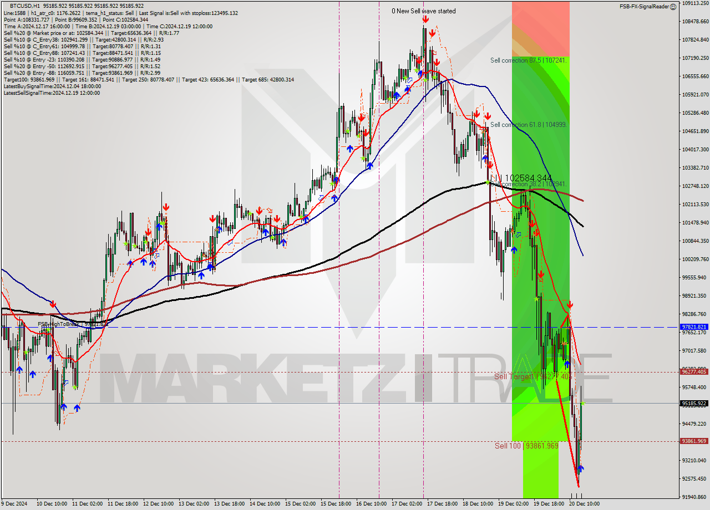Click the 'Sell %10 @ C_Entry88' info line
This screenshot has width=710, height=510.
tap(82, 53)
